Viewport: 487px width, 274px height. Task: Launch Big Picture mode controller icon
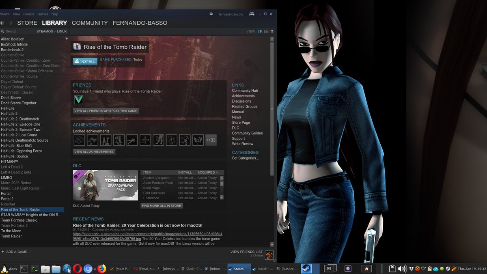[252, 14]
